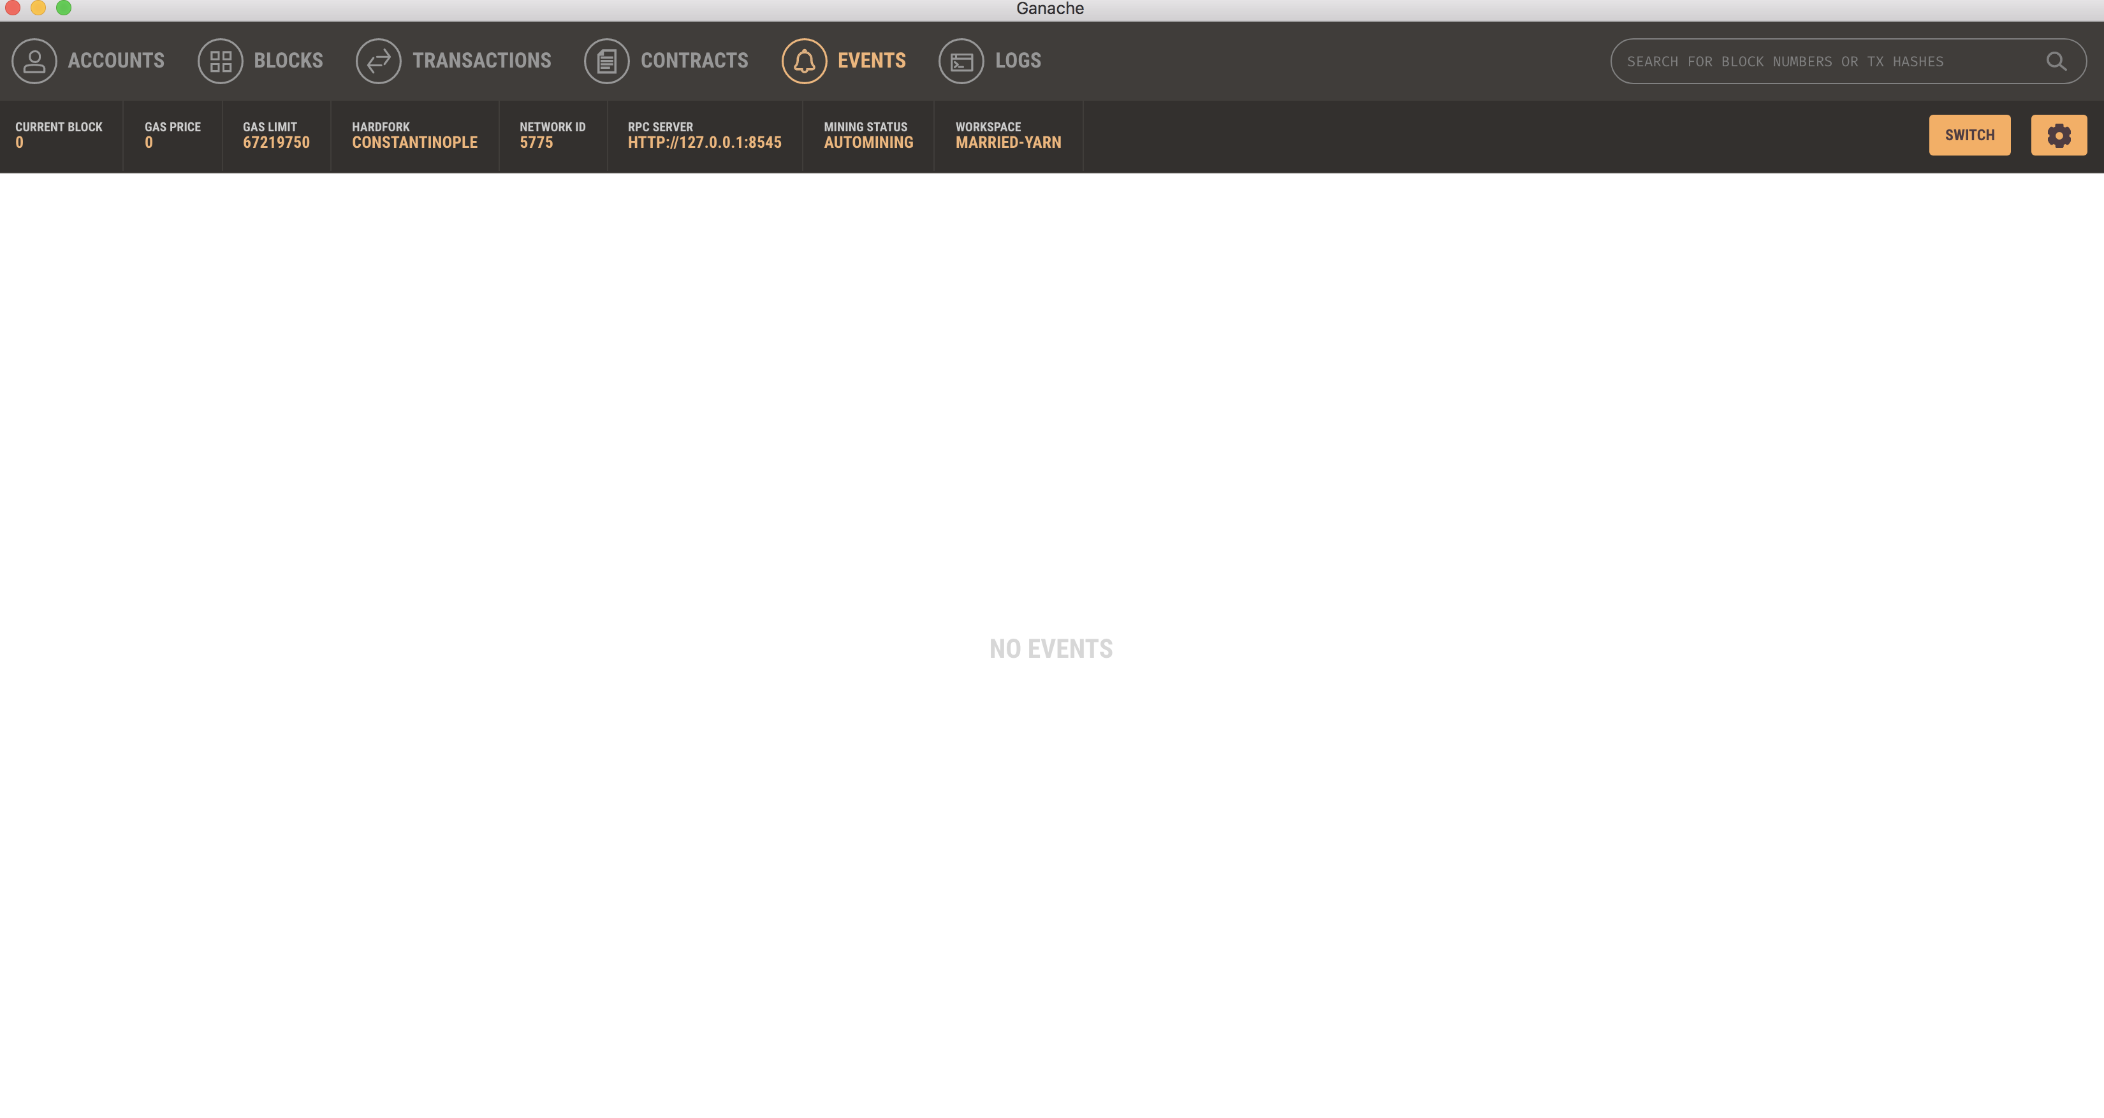Viewport: 2104px width, 1118px height.
Task: Click the RPC server address
Action: pos(704,143)
